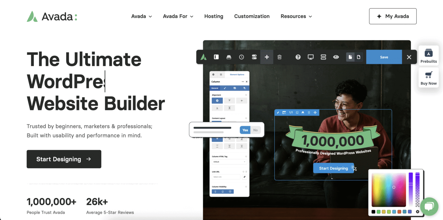Expand the Resources menu dropdown
This screenshot has width=443, height=220.
click(296, 16)
